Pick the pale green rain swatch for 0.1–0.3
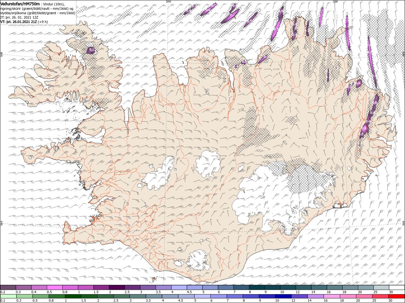 pyautogui.click(x=9, y=296)
